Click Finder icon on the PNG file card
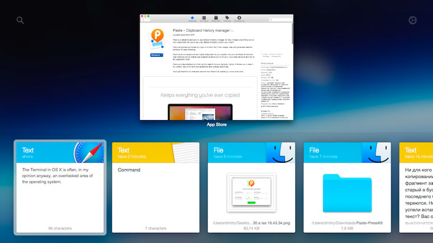Image resolution: width=433 pixels, height=243 pixels. pyautogui.click(x=281, y=153)
